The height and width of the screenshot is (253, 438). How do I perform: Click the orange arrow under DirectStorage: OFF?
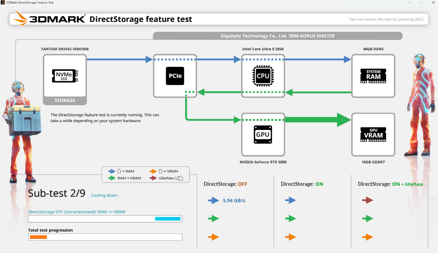(x=214, y=237)
